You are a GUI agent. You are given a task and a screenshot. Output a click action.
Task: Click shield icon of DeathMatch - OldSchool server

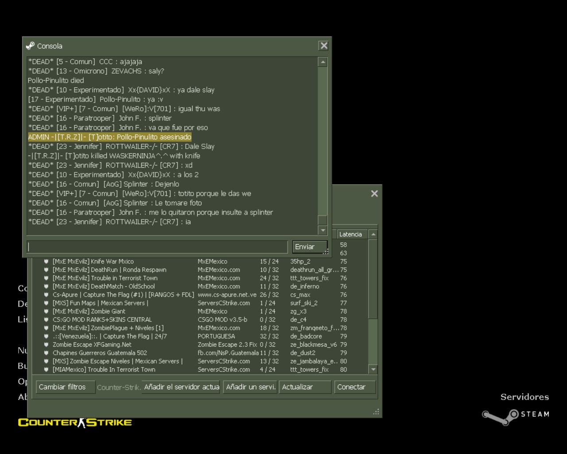tap(46, 286)
